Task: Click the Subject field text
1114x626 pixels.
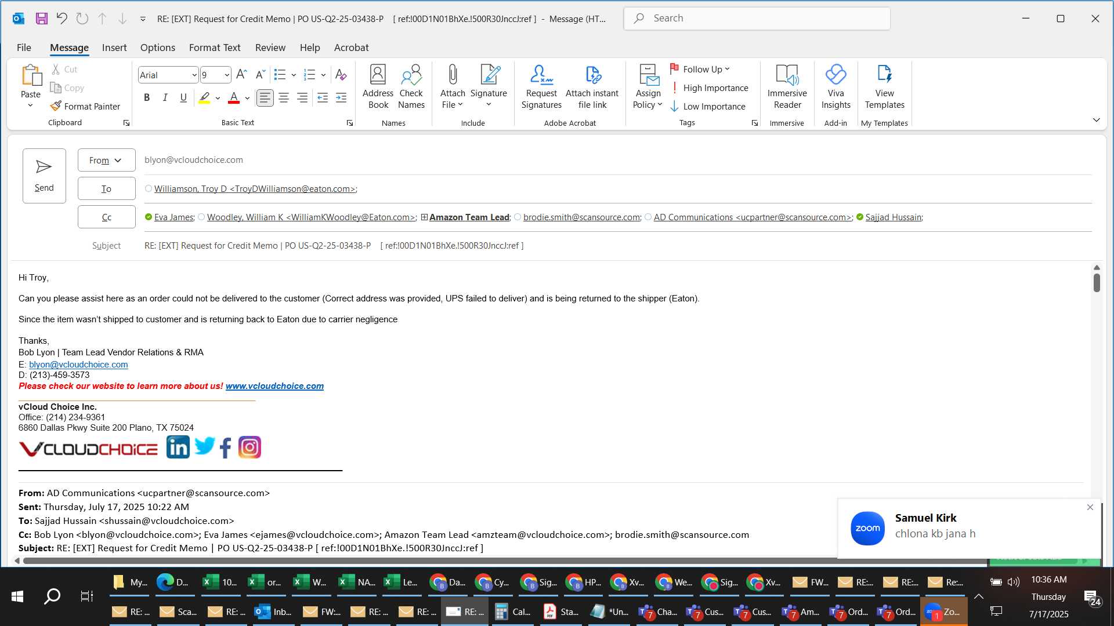Action: 334,246
